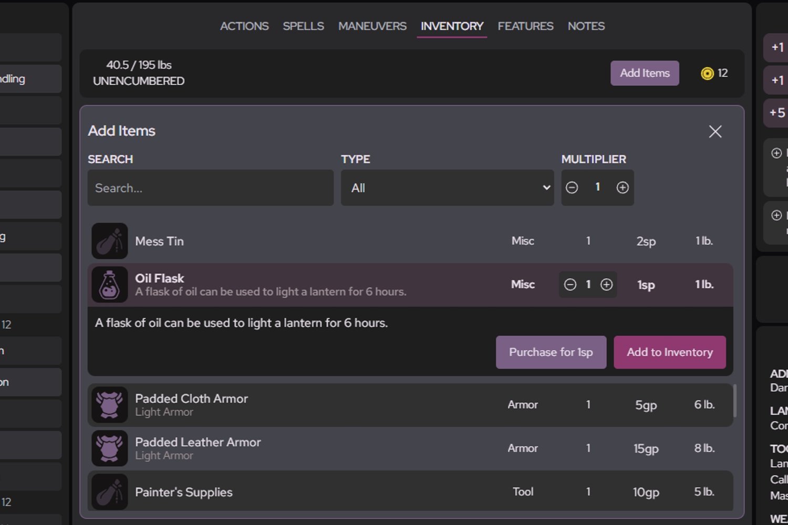Decrease the multiplier with minus icon
This screenshot has width=788, height=525.
tap(572, 188)
